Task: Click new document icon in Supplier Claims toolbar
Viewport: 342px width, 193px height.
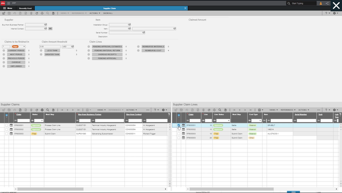Action: [x=20, y=110]
